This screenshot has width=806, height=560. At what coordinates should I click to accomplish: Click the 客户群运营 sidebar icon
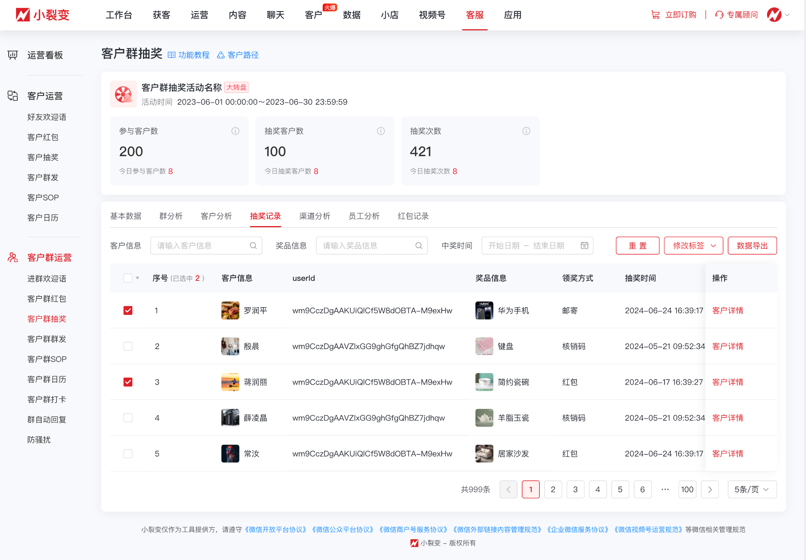tap(13, 258)
